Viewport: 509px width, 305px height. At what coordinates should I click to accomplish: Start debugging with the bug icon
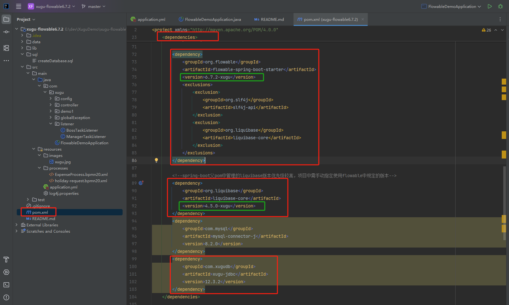pyautogui.click(x=500, y=6)
